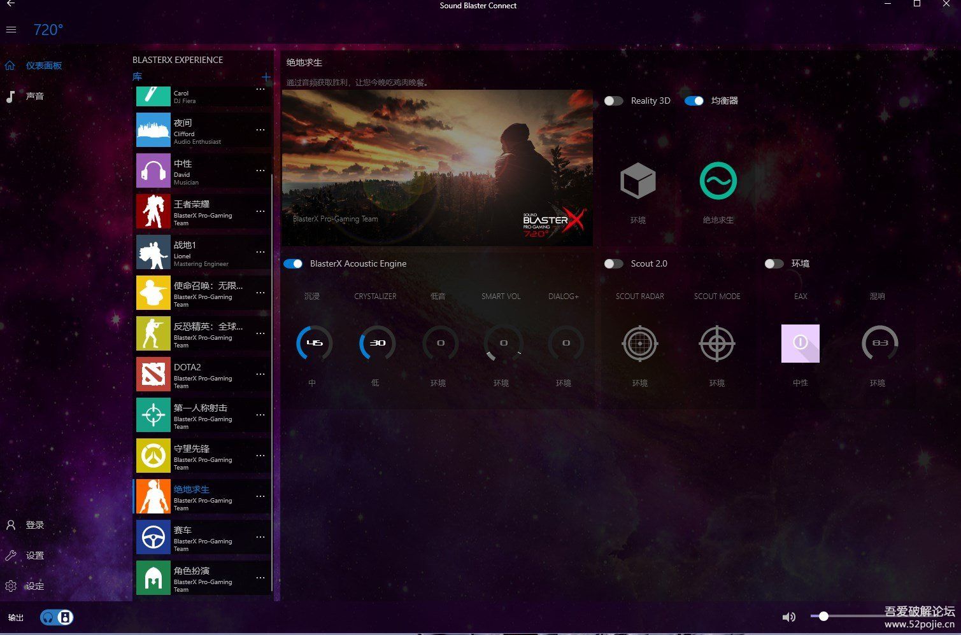Open options menu for 守望先锋 profile
The image size is (961, 635).
(x=260, y=456)
